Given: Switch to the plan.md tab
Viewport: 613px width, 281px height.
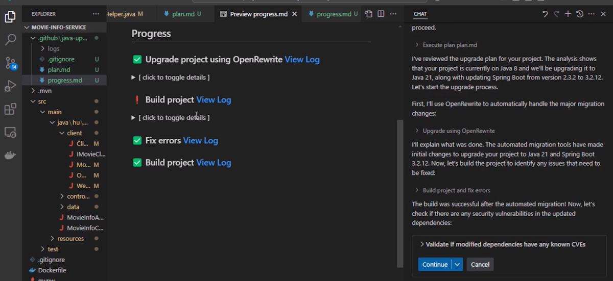Looking at the screenshot, I should tap(182, 14).
